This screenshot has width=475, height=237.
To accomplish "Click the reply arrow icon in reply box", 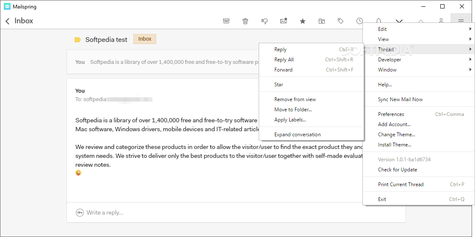I will click(x=80, y=212).
